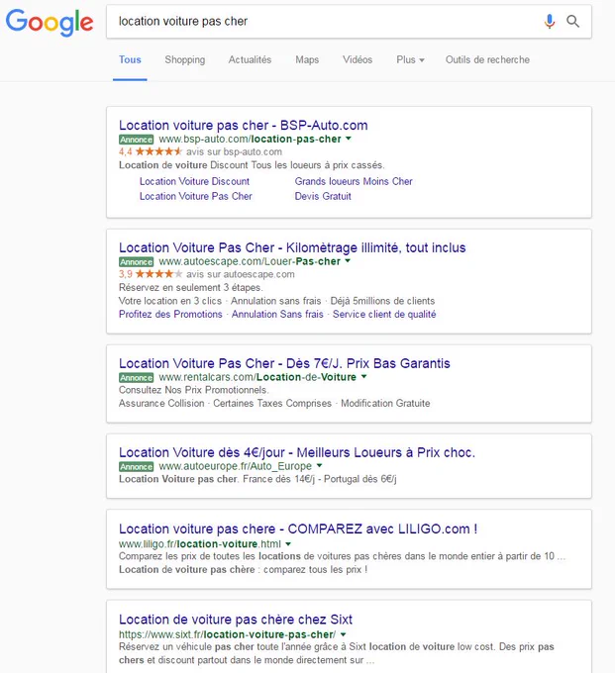615x673 pixels.
Task: Open the BSP-Auto.com ad result title
Action: [243, 126]
